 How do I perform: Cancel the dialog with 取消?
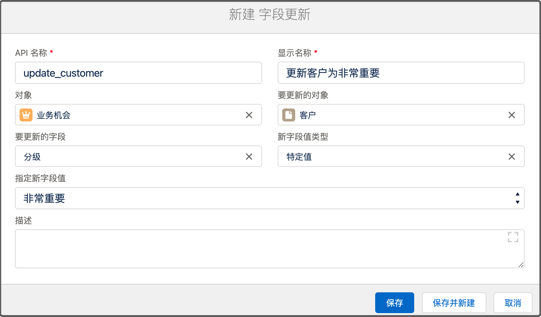click(x=513, y=303)
